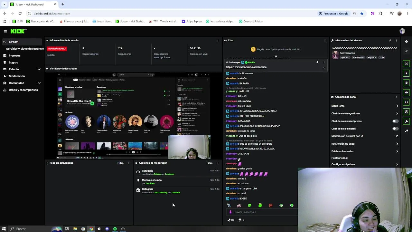
Task: Open a new browser tab
Action: (63, 5)
